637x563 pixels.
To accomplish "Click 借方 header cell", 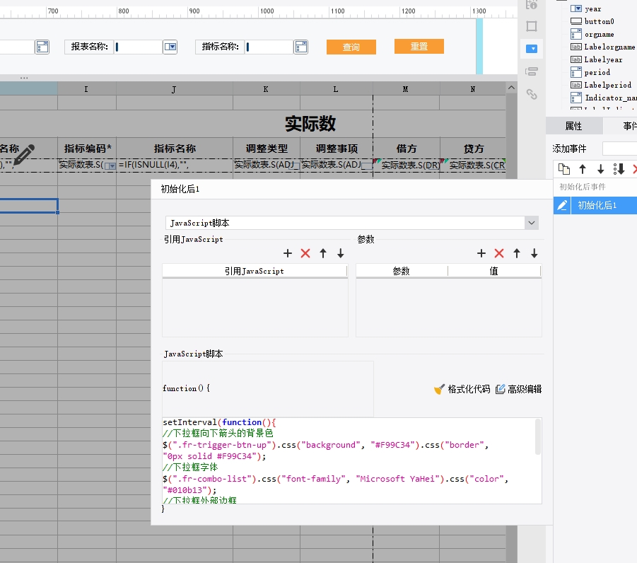I will 407,149.
